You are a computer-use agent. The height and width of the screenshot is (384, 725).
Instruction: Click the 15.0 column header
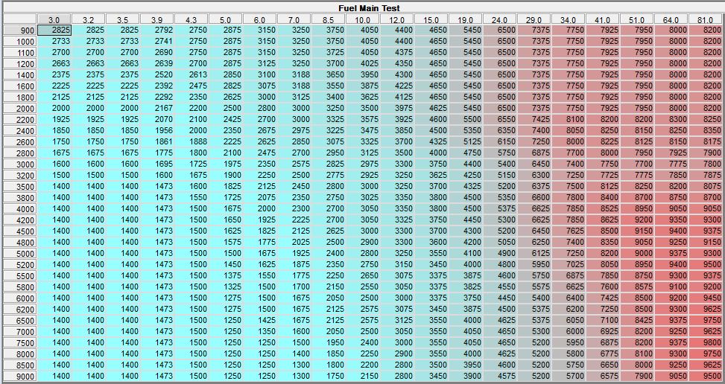click(431, 20)
